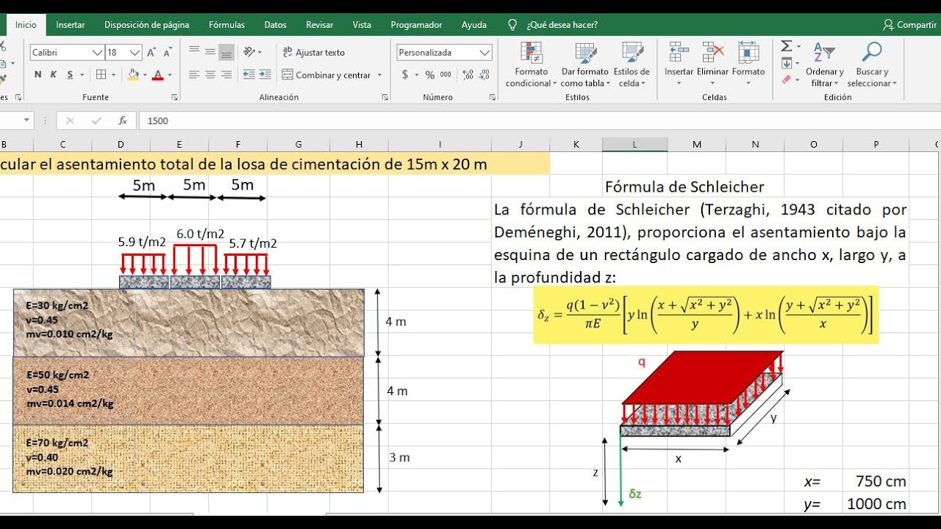Open the font color dropdown arrow
This screenshot has height=529, width=941.
click(x=170, y=75)
